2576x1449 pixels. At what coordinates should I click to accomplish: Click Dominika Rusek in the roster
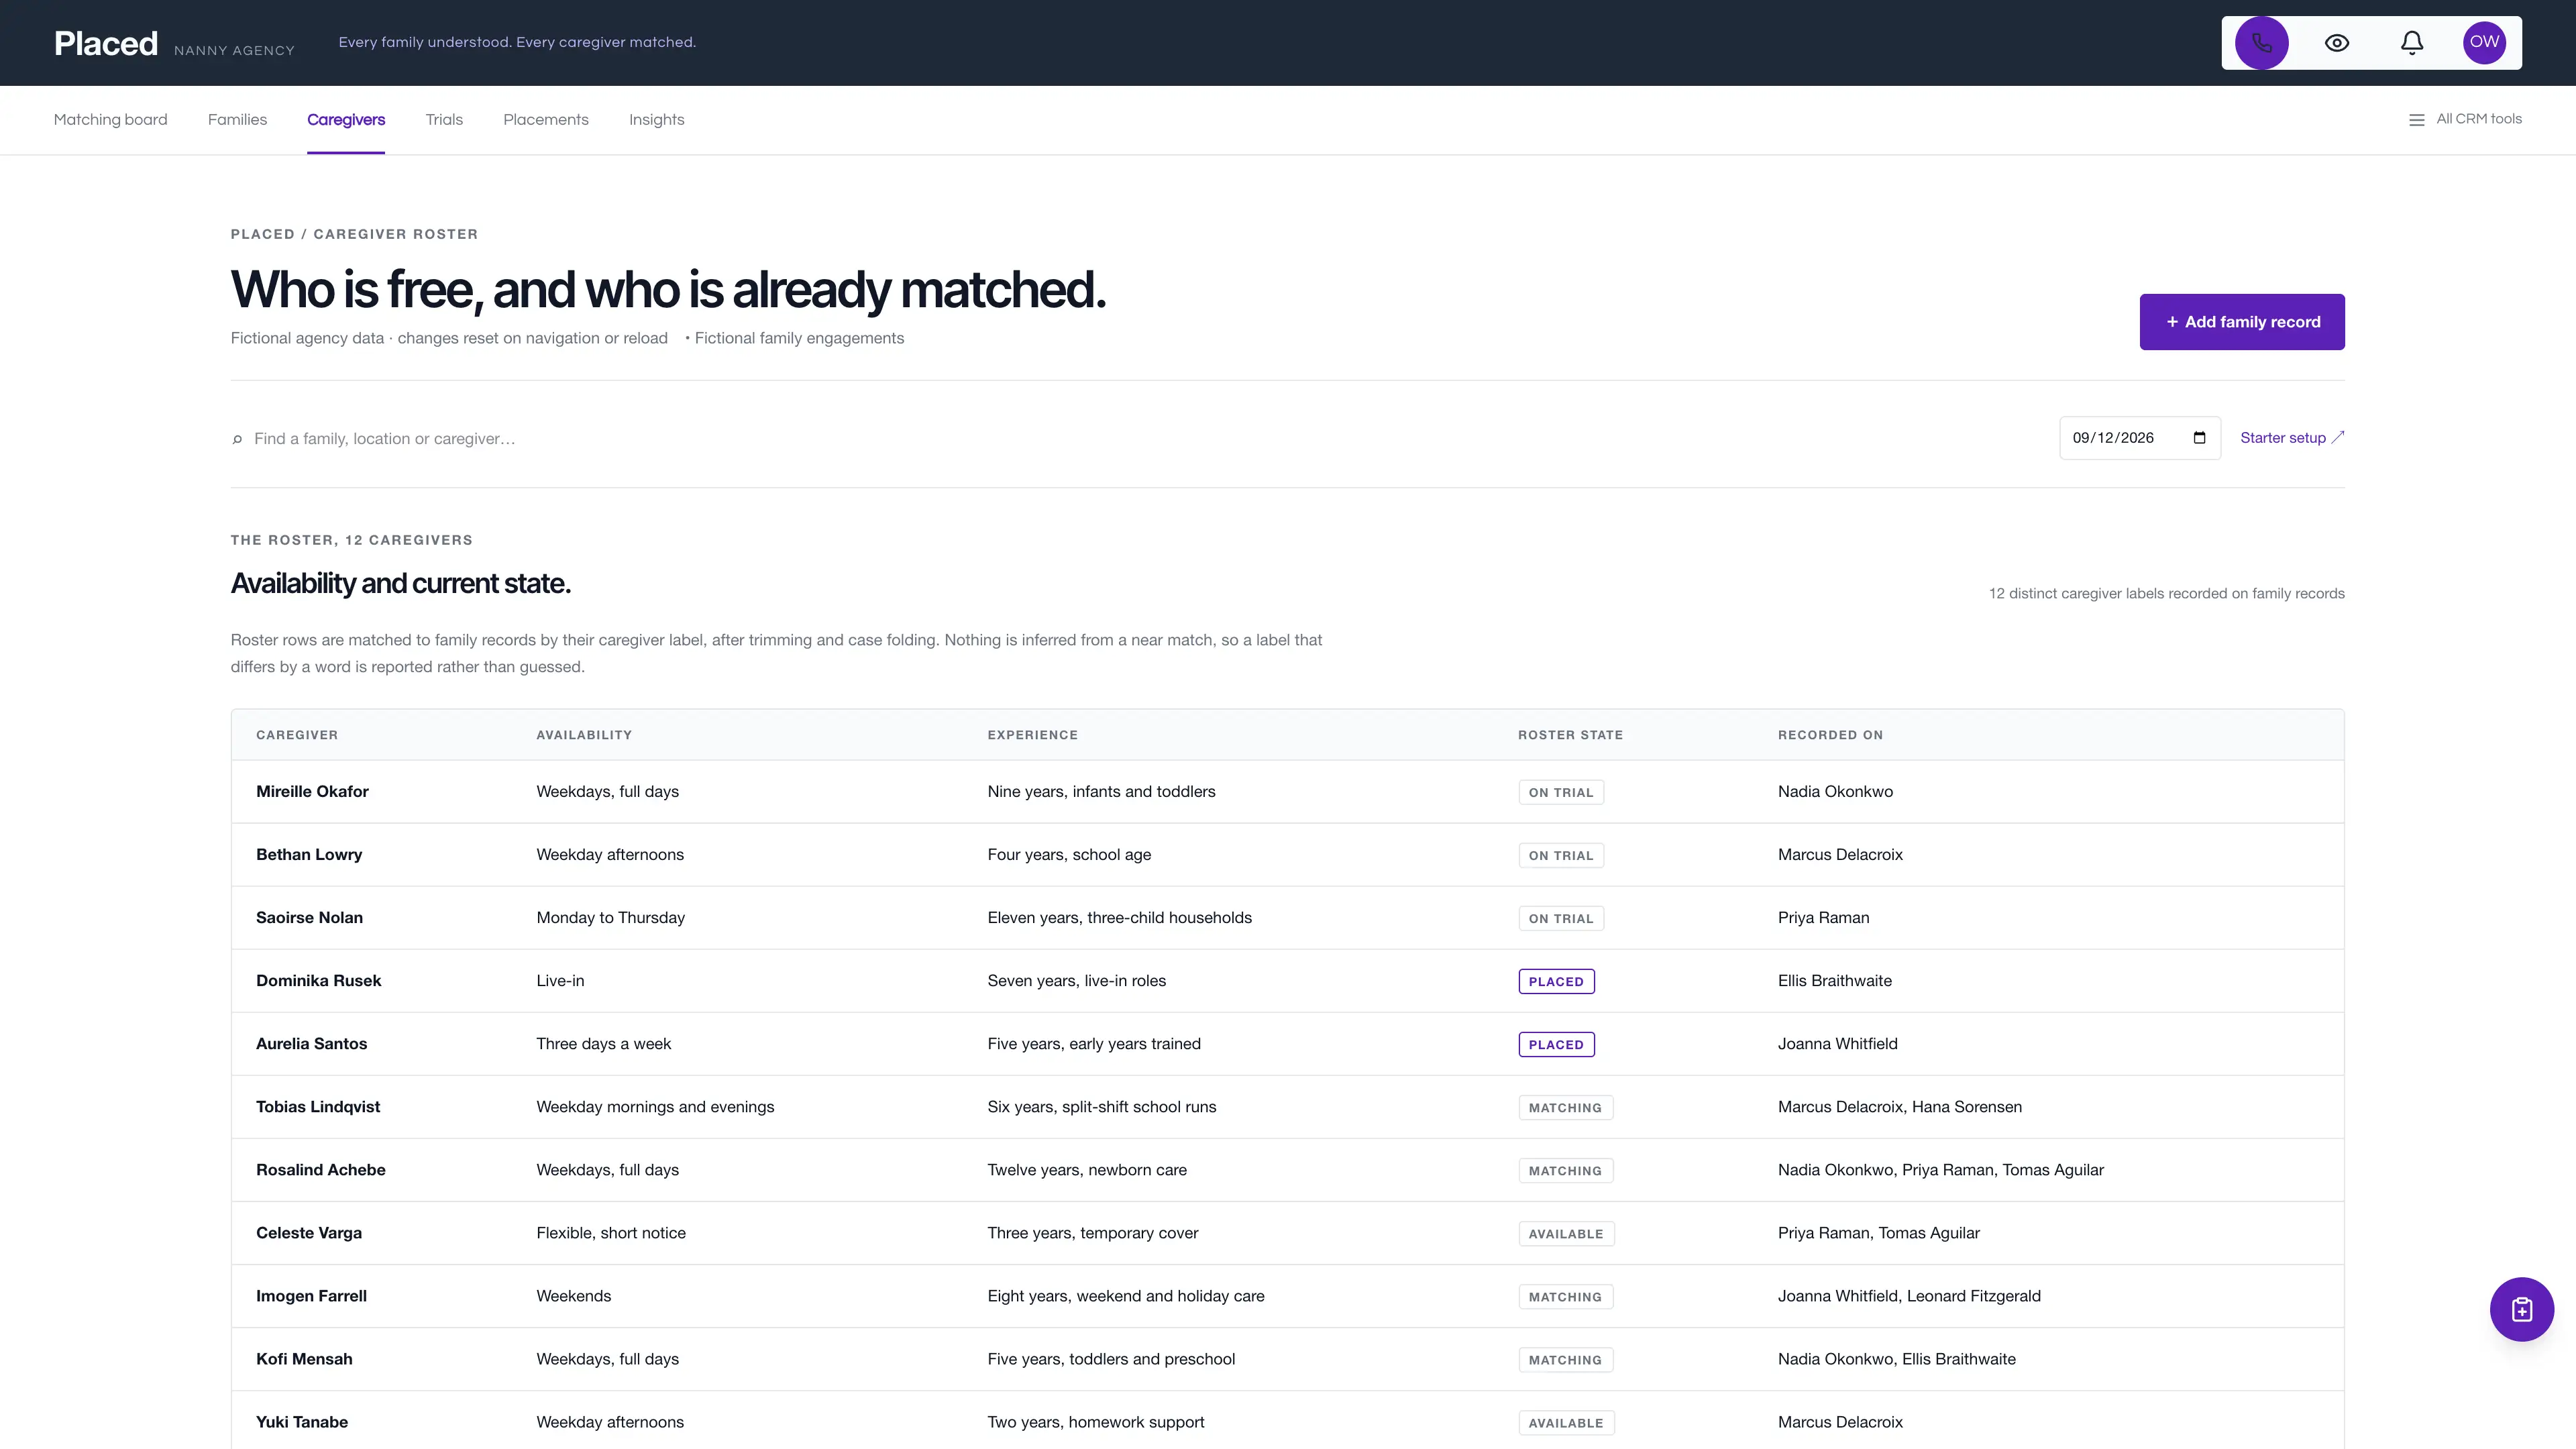pos(318,981)
